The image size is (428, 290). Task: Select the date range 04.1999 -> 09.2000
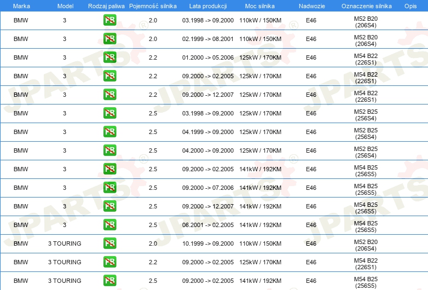[208, 132]
